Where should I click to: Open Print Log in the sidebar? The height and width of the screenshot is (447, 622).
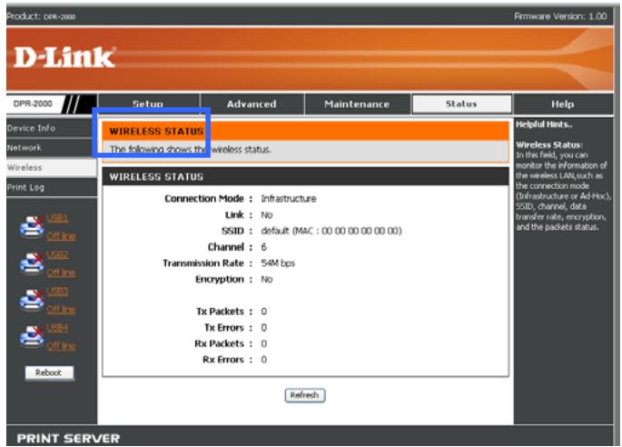click(x=52, y=187)
